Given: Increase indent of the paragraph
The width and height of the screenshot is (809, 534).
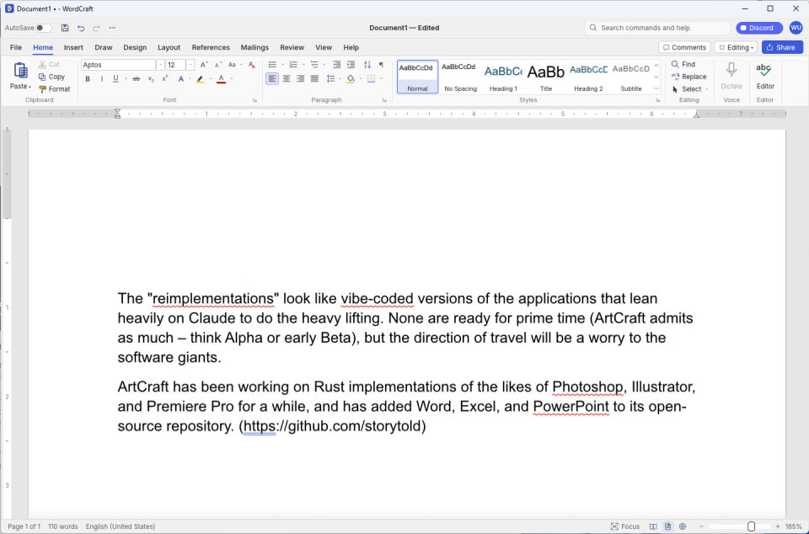Looking at the screenshot, I should [351, 65].
